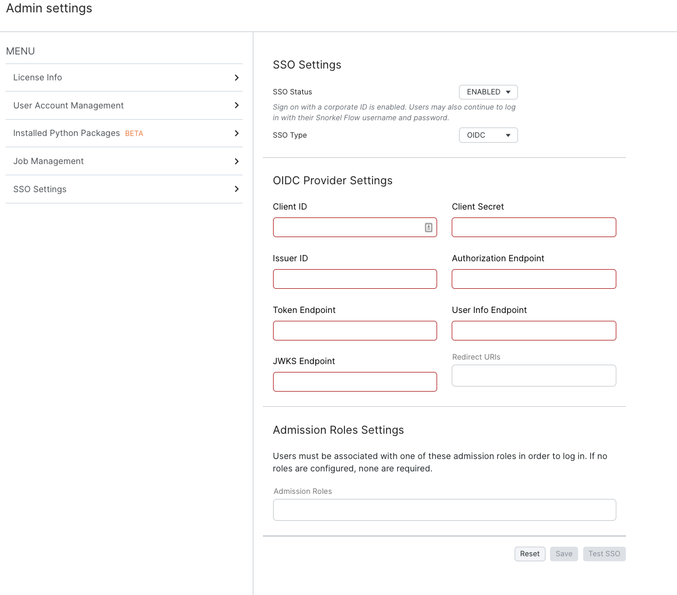Select the Authorization Endpoint text box
The image size is (677, 595).
pyautogui.click(x=534, y=279)
